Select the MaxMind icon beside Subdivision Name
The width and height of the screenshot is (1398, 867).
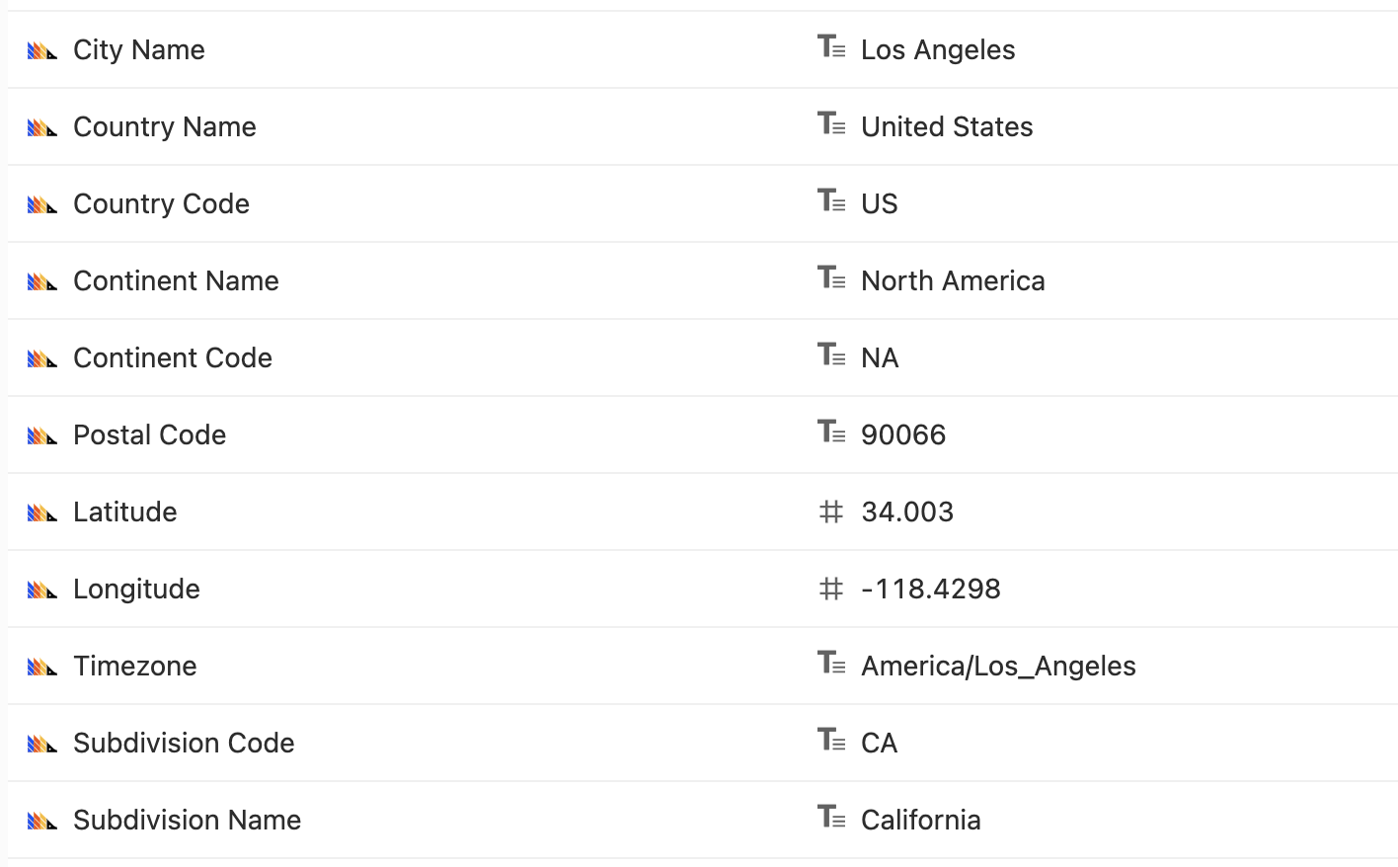pyautogui.click(x=44, y=820)
